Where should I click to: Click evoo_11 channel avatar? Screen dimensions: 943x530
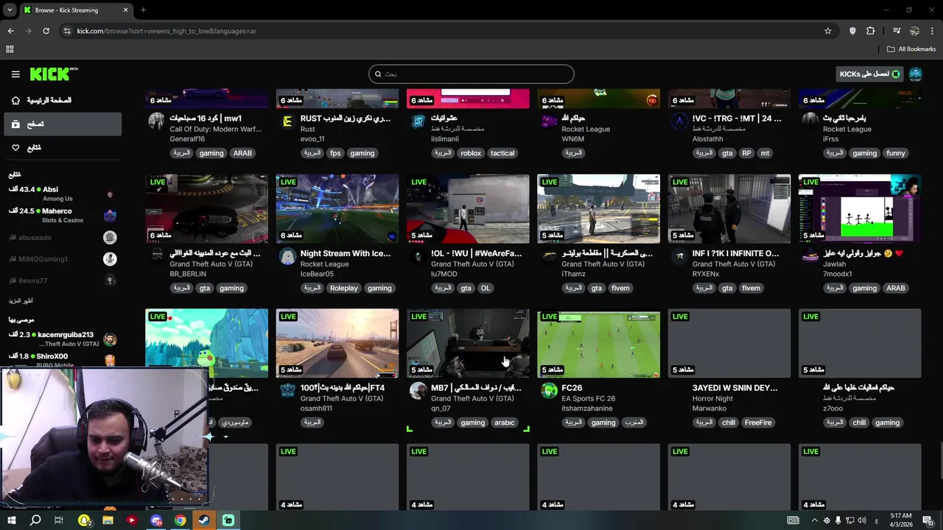287,121
